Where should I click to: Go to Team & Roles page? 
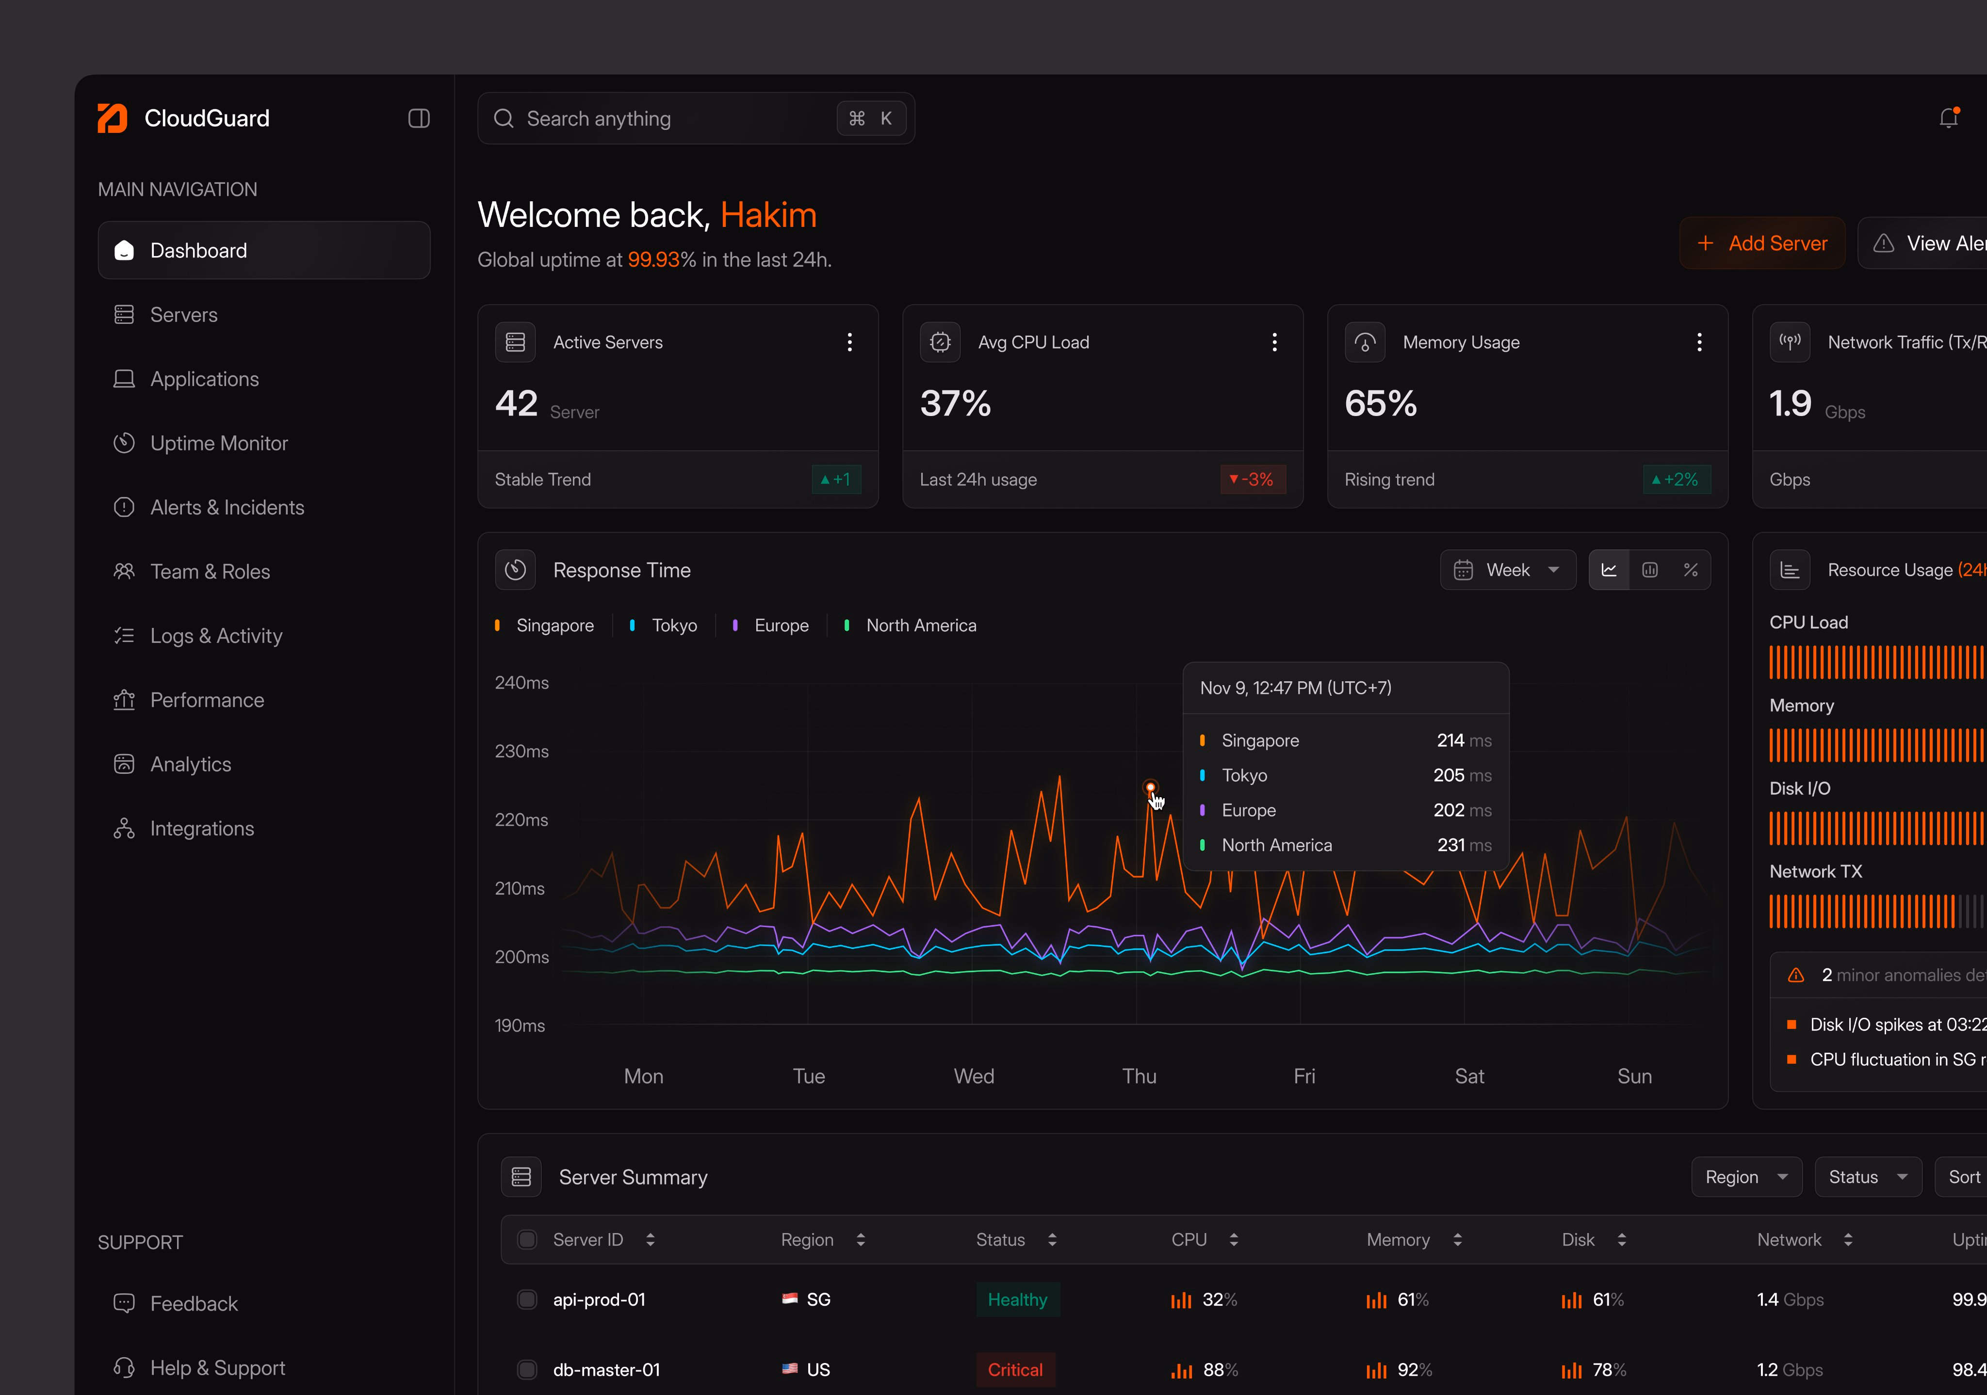[264, 572]
